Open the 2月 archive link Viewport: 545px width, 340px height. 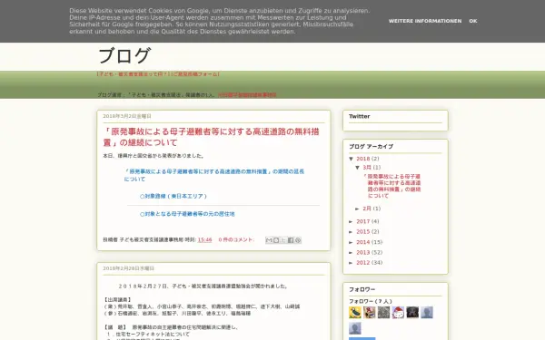(367, 209)
